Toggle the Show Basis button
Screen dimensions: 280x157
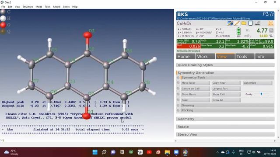pos(195,94)
